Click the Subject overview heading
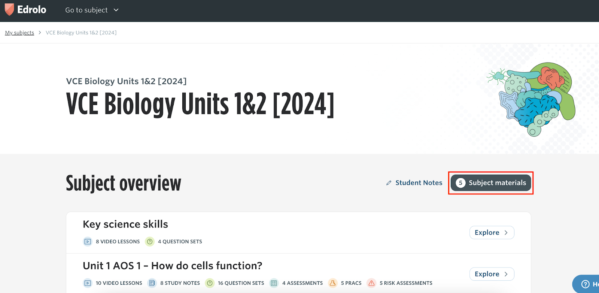The width and height of the screenshot is (599, 293). pos(124,183)
